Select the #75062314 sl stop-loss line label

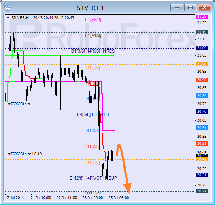(19, 104)
